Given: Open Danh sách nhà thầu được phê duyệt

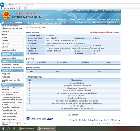Looking at the screenshot, I should point(11,89).
